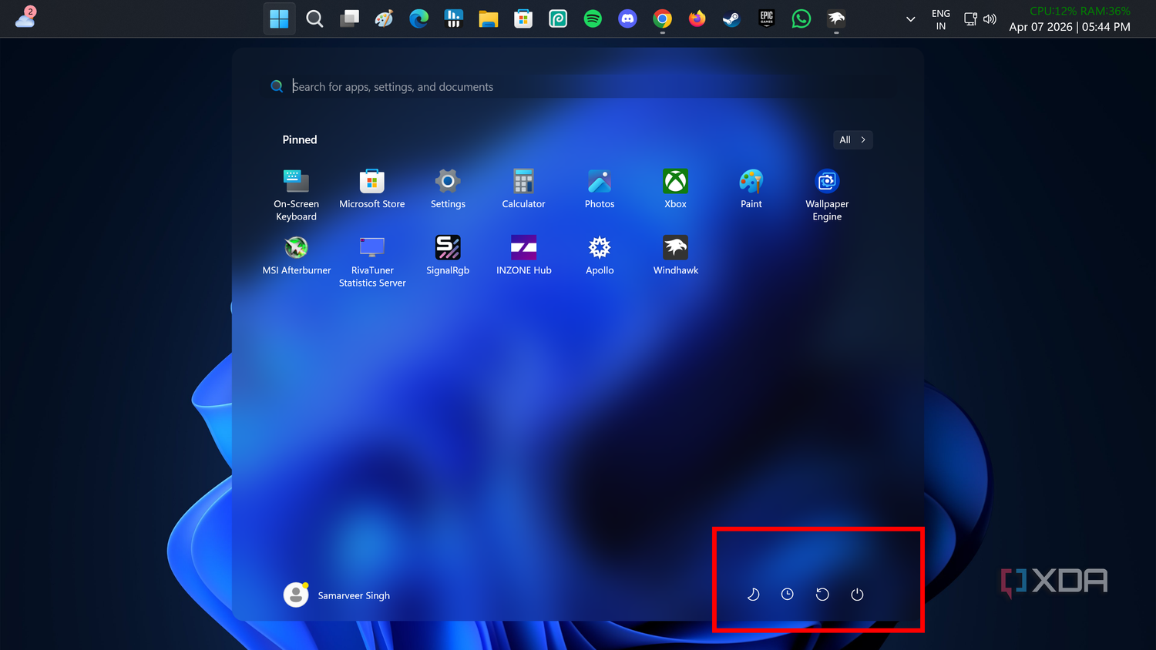Open the Samarveer Singh account menu
The image size is (1156, 650).
click(x=337, y=595)
